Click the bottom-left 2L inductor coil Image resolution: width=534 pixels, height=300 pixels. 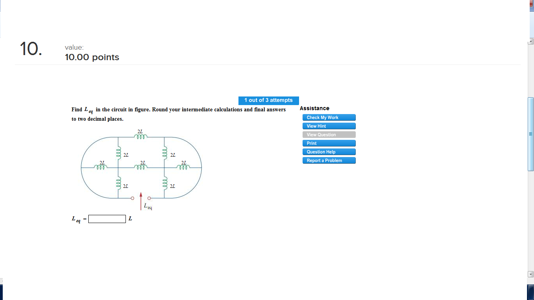[118, 183]
